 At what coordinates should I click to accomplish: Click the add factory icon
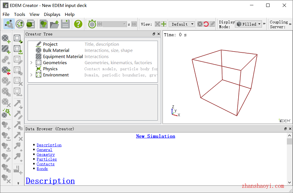point(18,170)
